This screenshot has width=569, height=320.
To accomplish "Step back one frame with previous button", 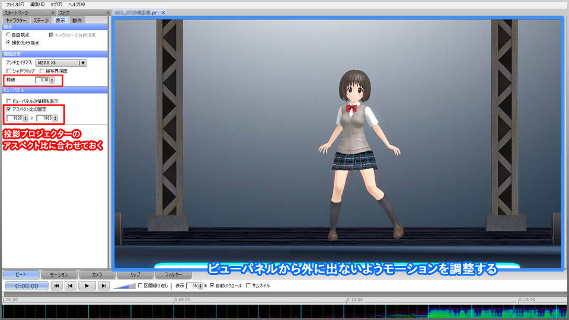I will click(x=71, y=286).
